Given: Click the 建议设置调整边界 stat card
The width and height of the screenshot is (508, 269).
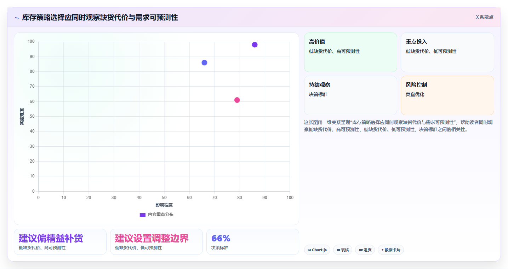Looking at the screenshot, I should (x=156, y=242).
